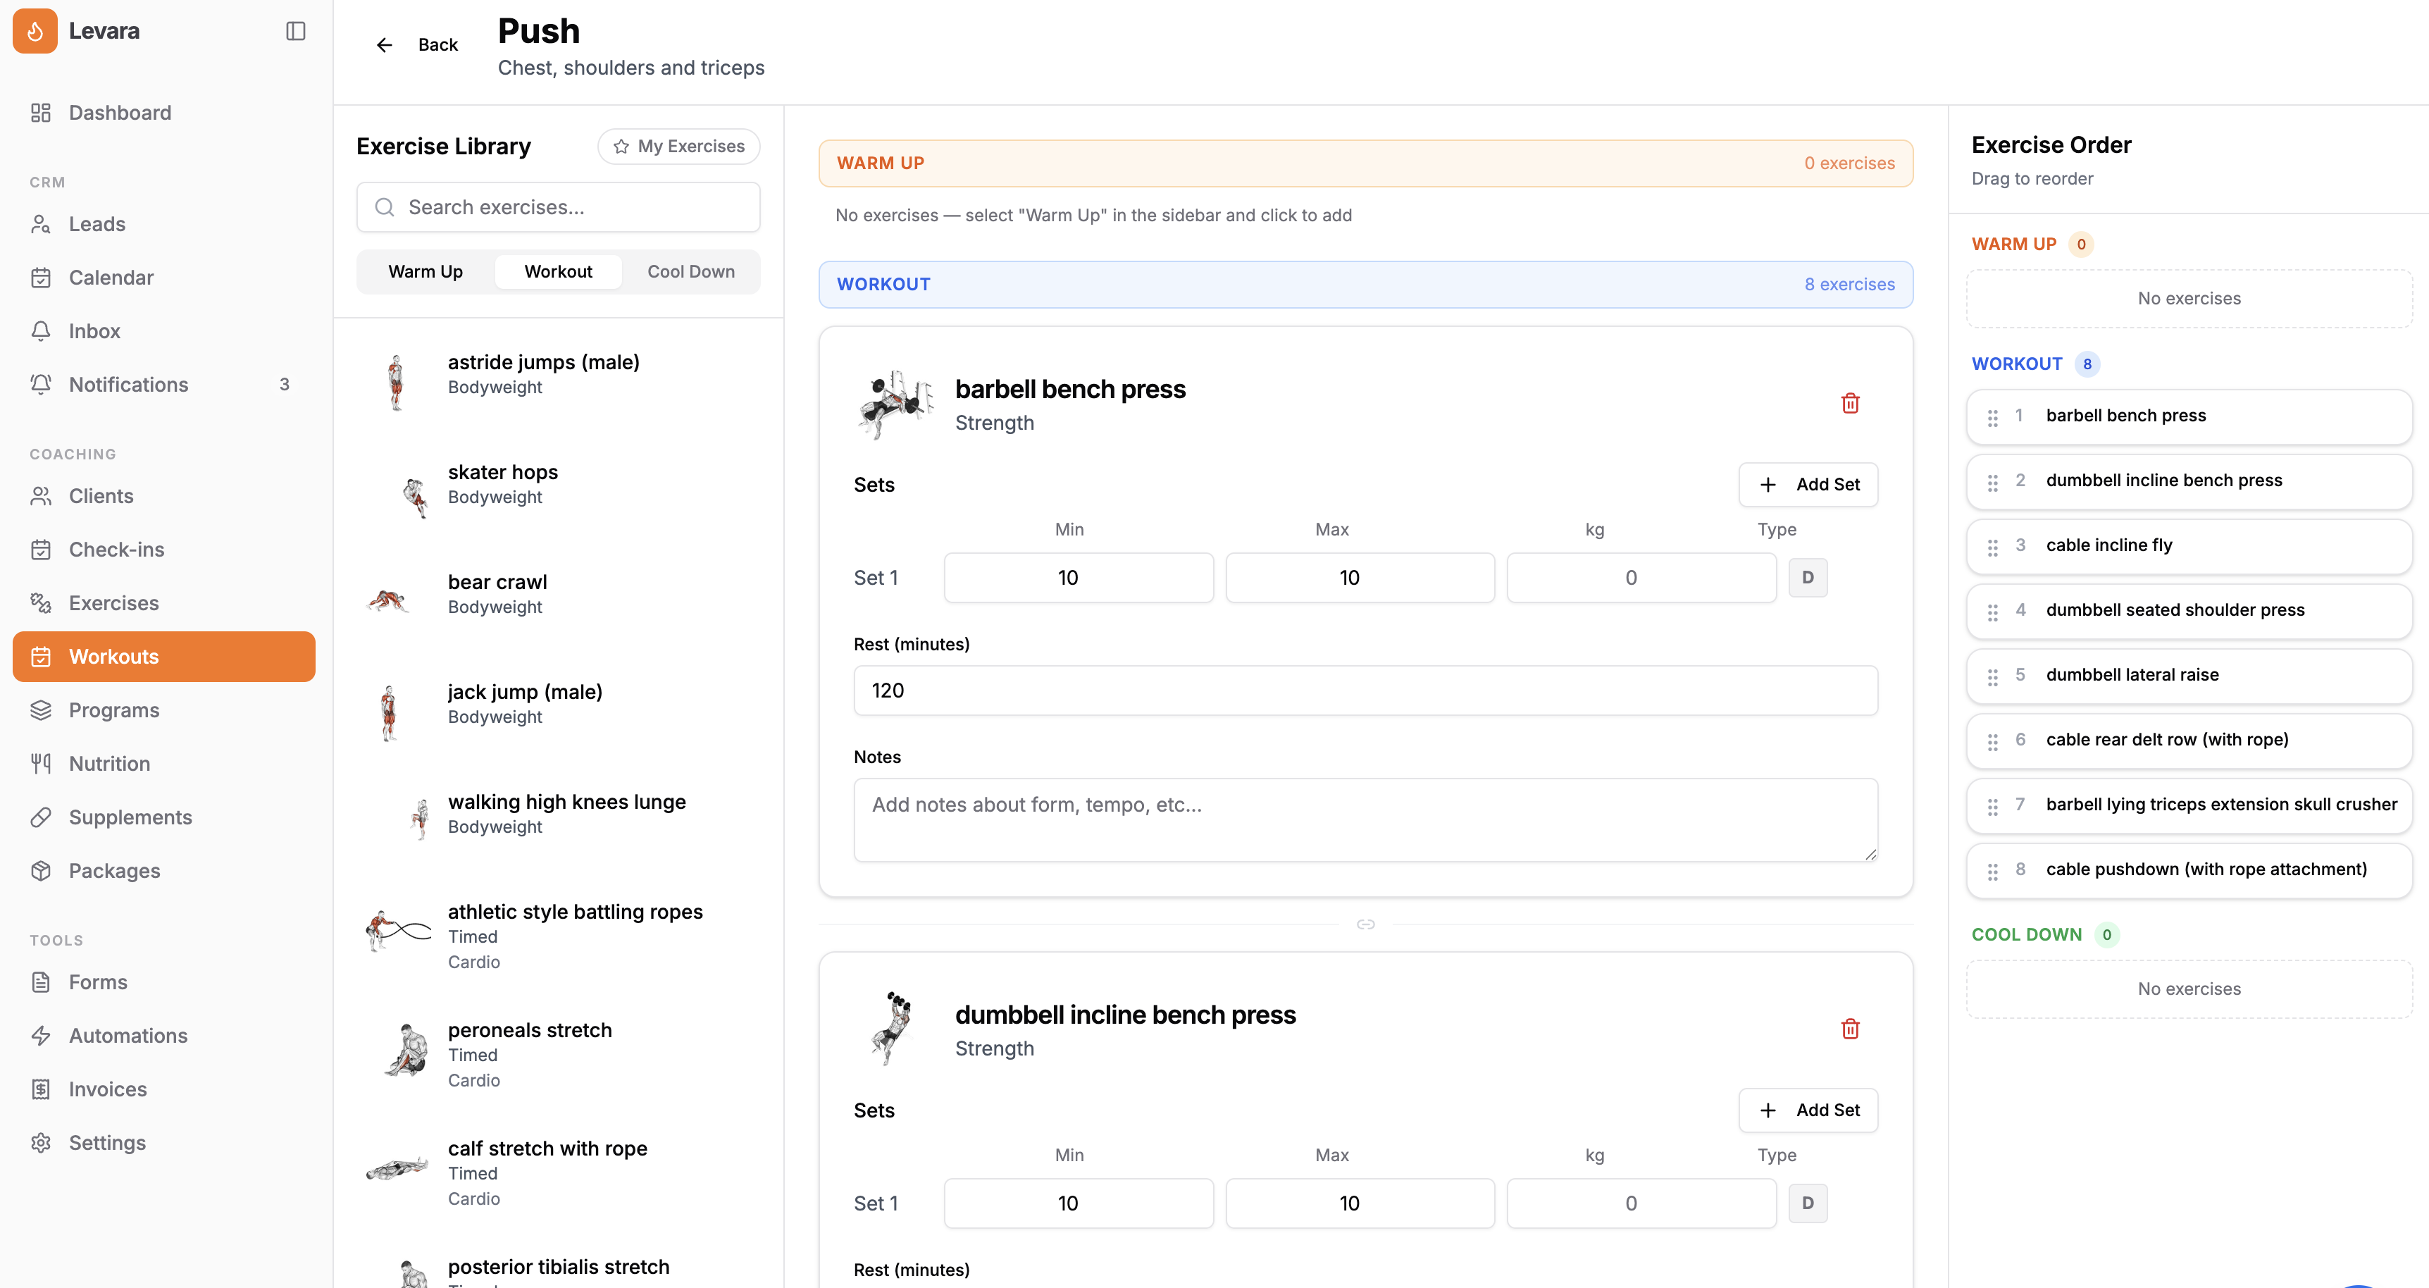Click drag handle for dumbbell seated shoulder press
The height and width of the screenshot is (1288, 2429).
[1992, 612]
